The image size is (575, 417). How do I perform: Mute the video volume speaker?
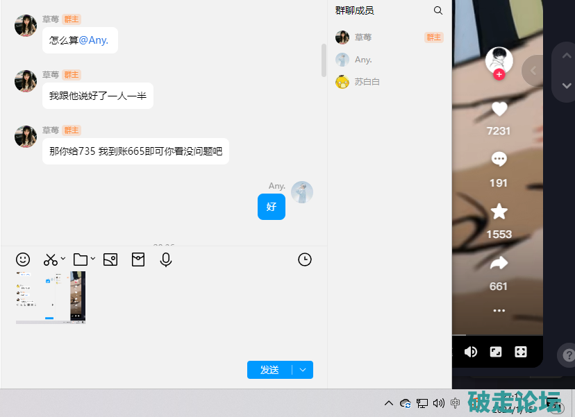pos(471,352)
